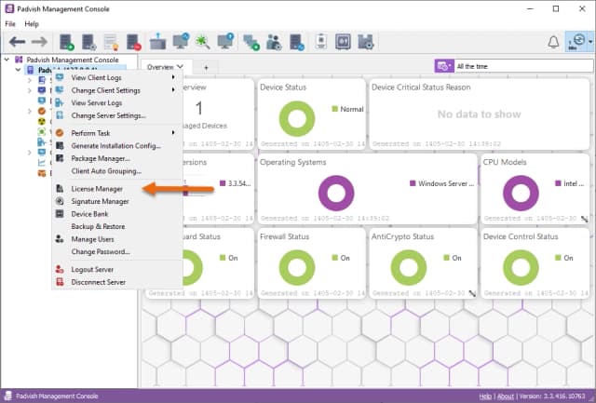Click the expand arrow icon on the CPU Models card
This screenshot has width=596, height=403.
(585, 219)
